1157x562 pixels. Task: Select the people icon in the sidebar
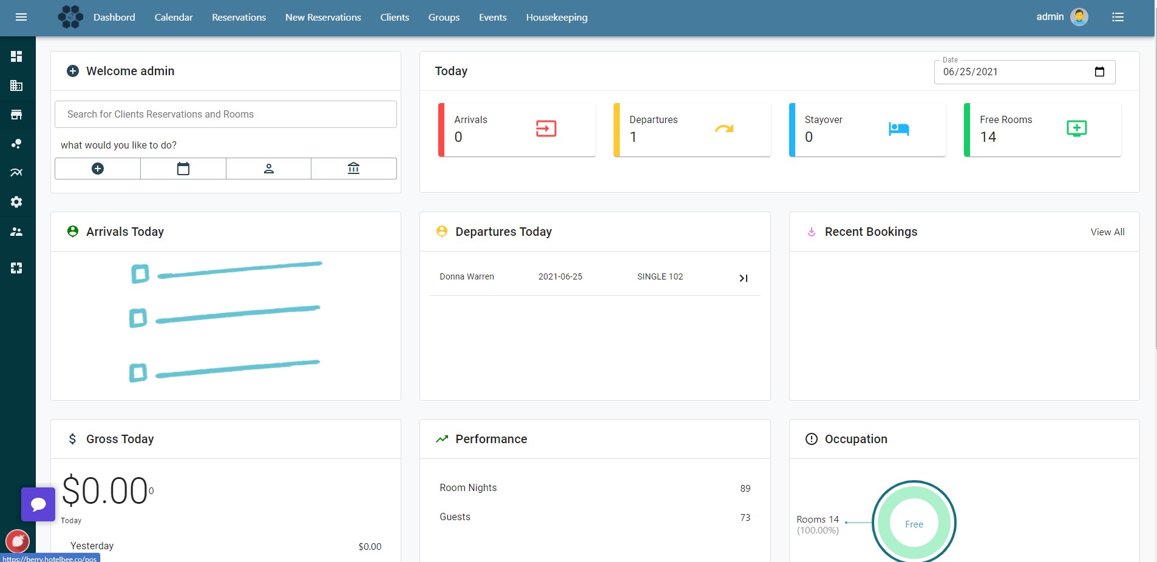16,232
